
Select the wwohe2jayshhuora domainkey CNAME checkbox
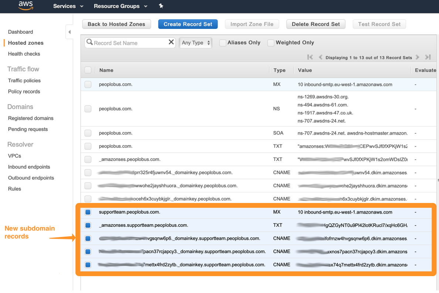click(88, 186)
